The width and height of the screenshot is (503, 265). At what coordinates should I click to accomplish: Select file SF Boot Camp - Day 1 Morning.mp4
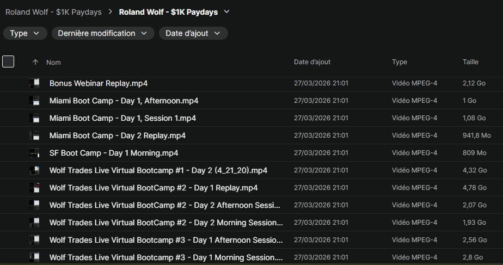point(114,153)
